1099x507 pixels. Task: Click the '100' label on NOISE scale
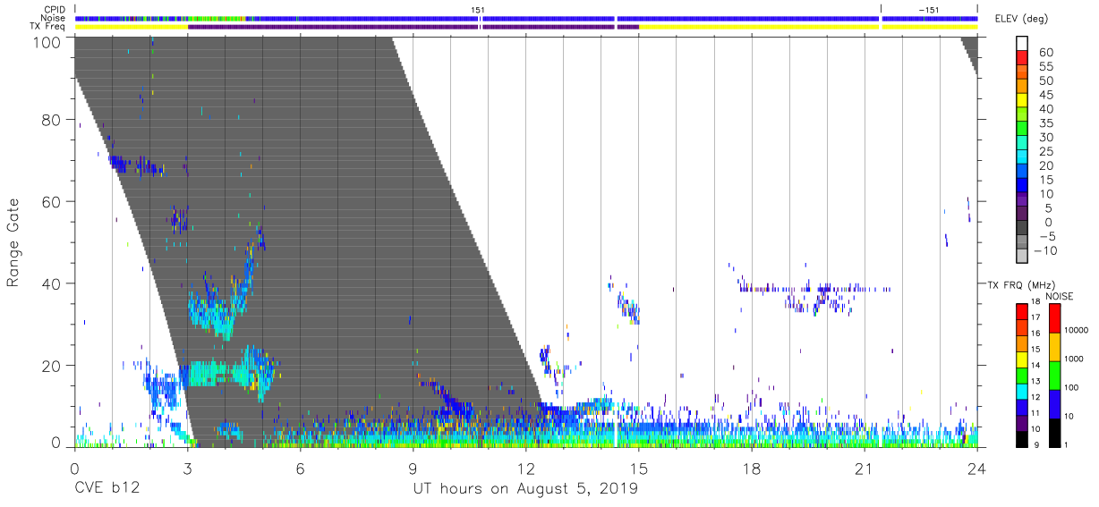(x=1072, y=388)
